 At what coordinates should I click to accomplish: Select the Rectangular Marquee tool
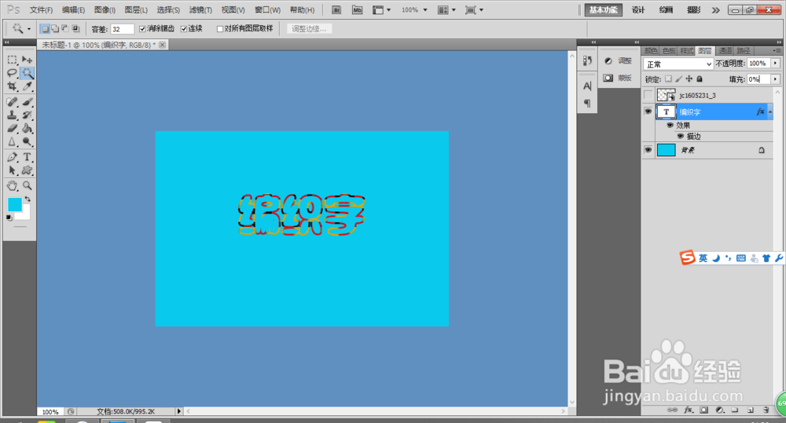point(12,60)
